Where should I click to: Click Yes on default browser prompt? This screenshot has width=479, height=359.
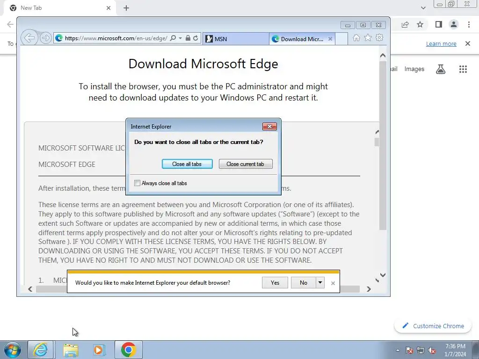coord(275,283)
